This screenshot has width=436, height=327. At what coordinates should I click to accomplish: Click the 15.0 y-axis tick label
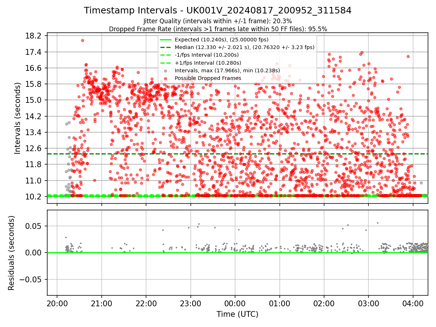pyautogui.click(x=34, y=100)
